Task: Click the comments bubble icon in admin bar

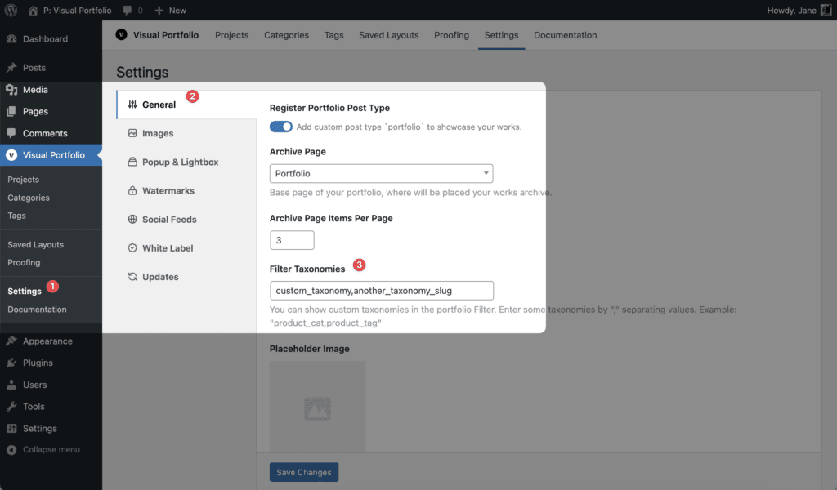Action: pyautogui.click(x=127, y=10)
